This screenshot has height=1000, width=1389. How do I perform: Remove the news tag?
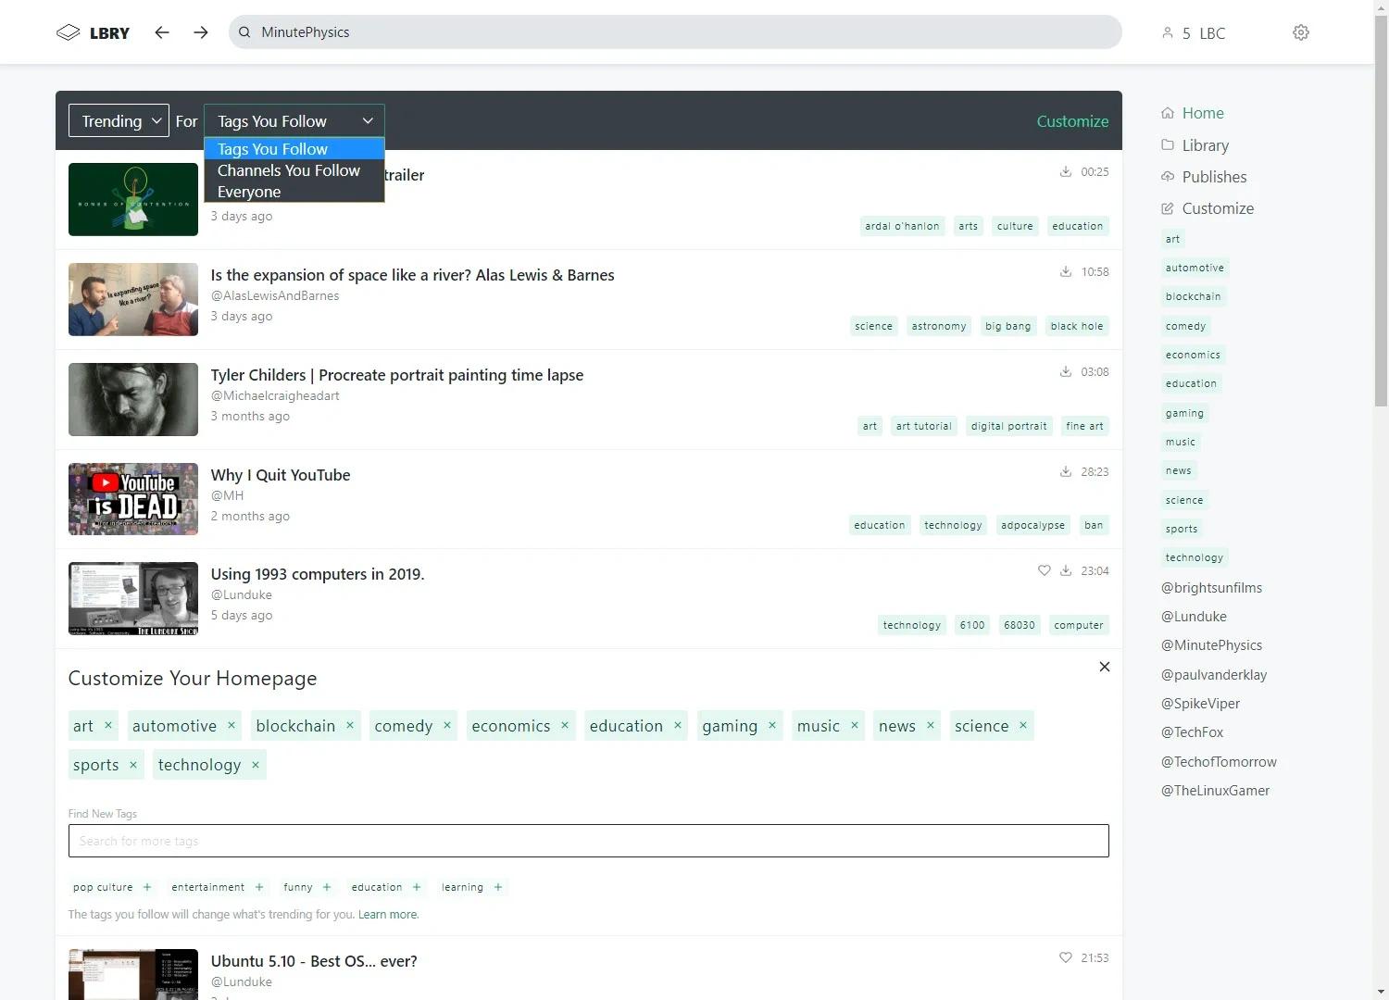[x=931, y=725]
